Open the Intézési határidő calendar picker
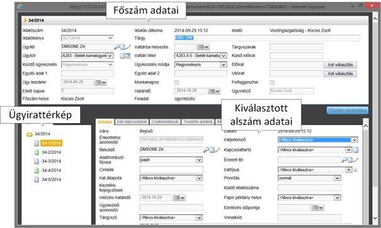The width and height of the screenshot is (381, 228). pos(179,198)
